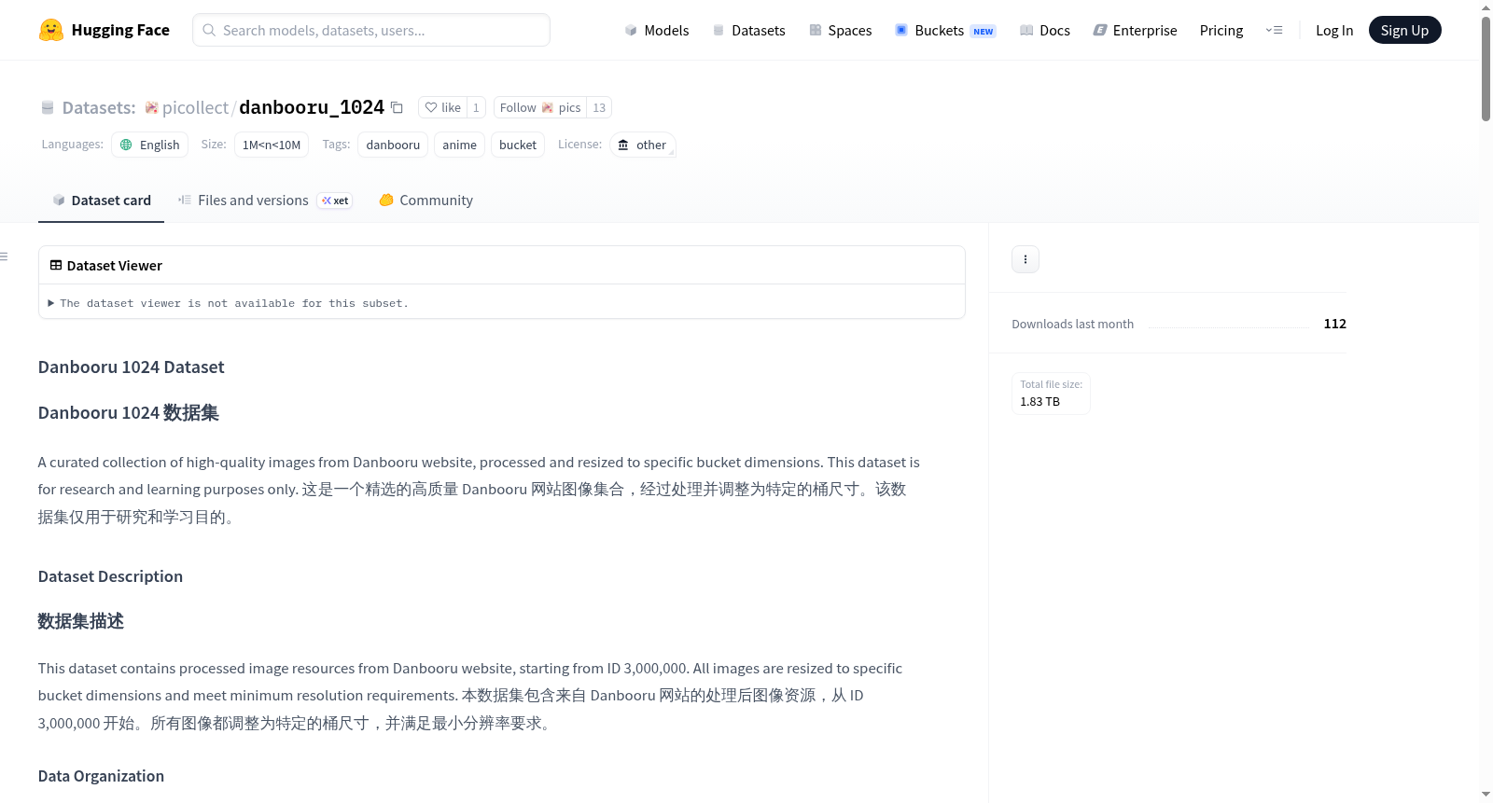Copy the dataset name to clipboard
The width and height of the screenshot is (1493, 803).
tap(397, 107)
